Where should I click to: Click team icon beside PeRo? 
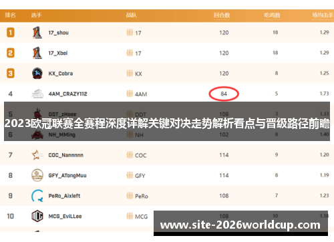coord(130,195)
